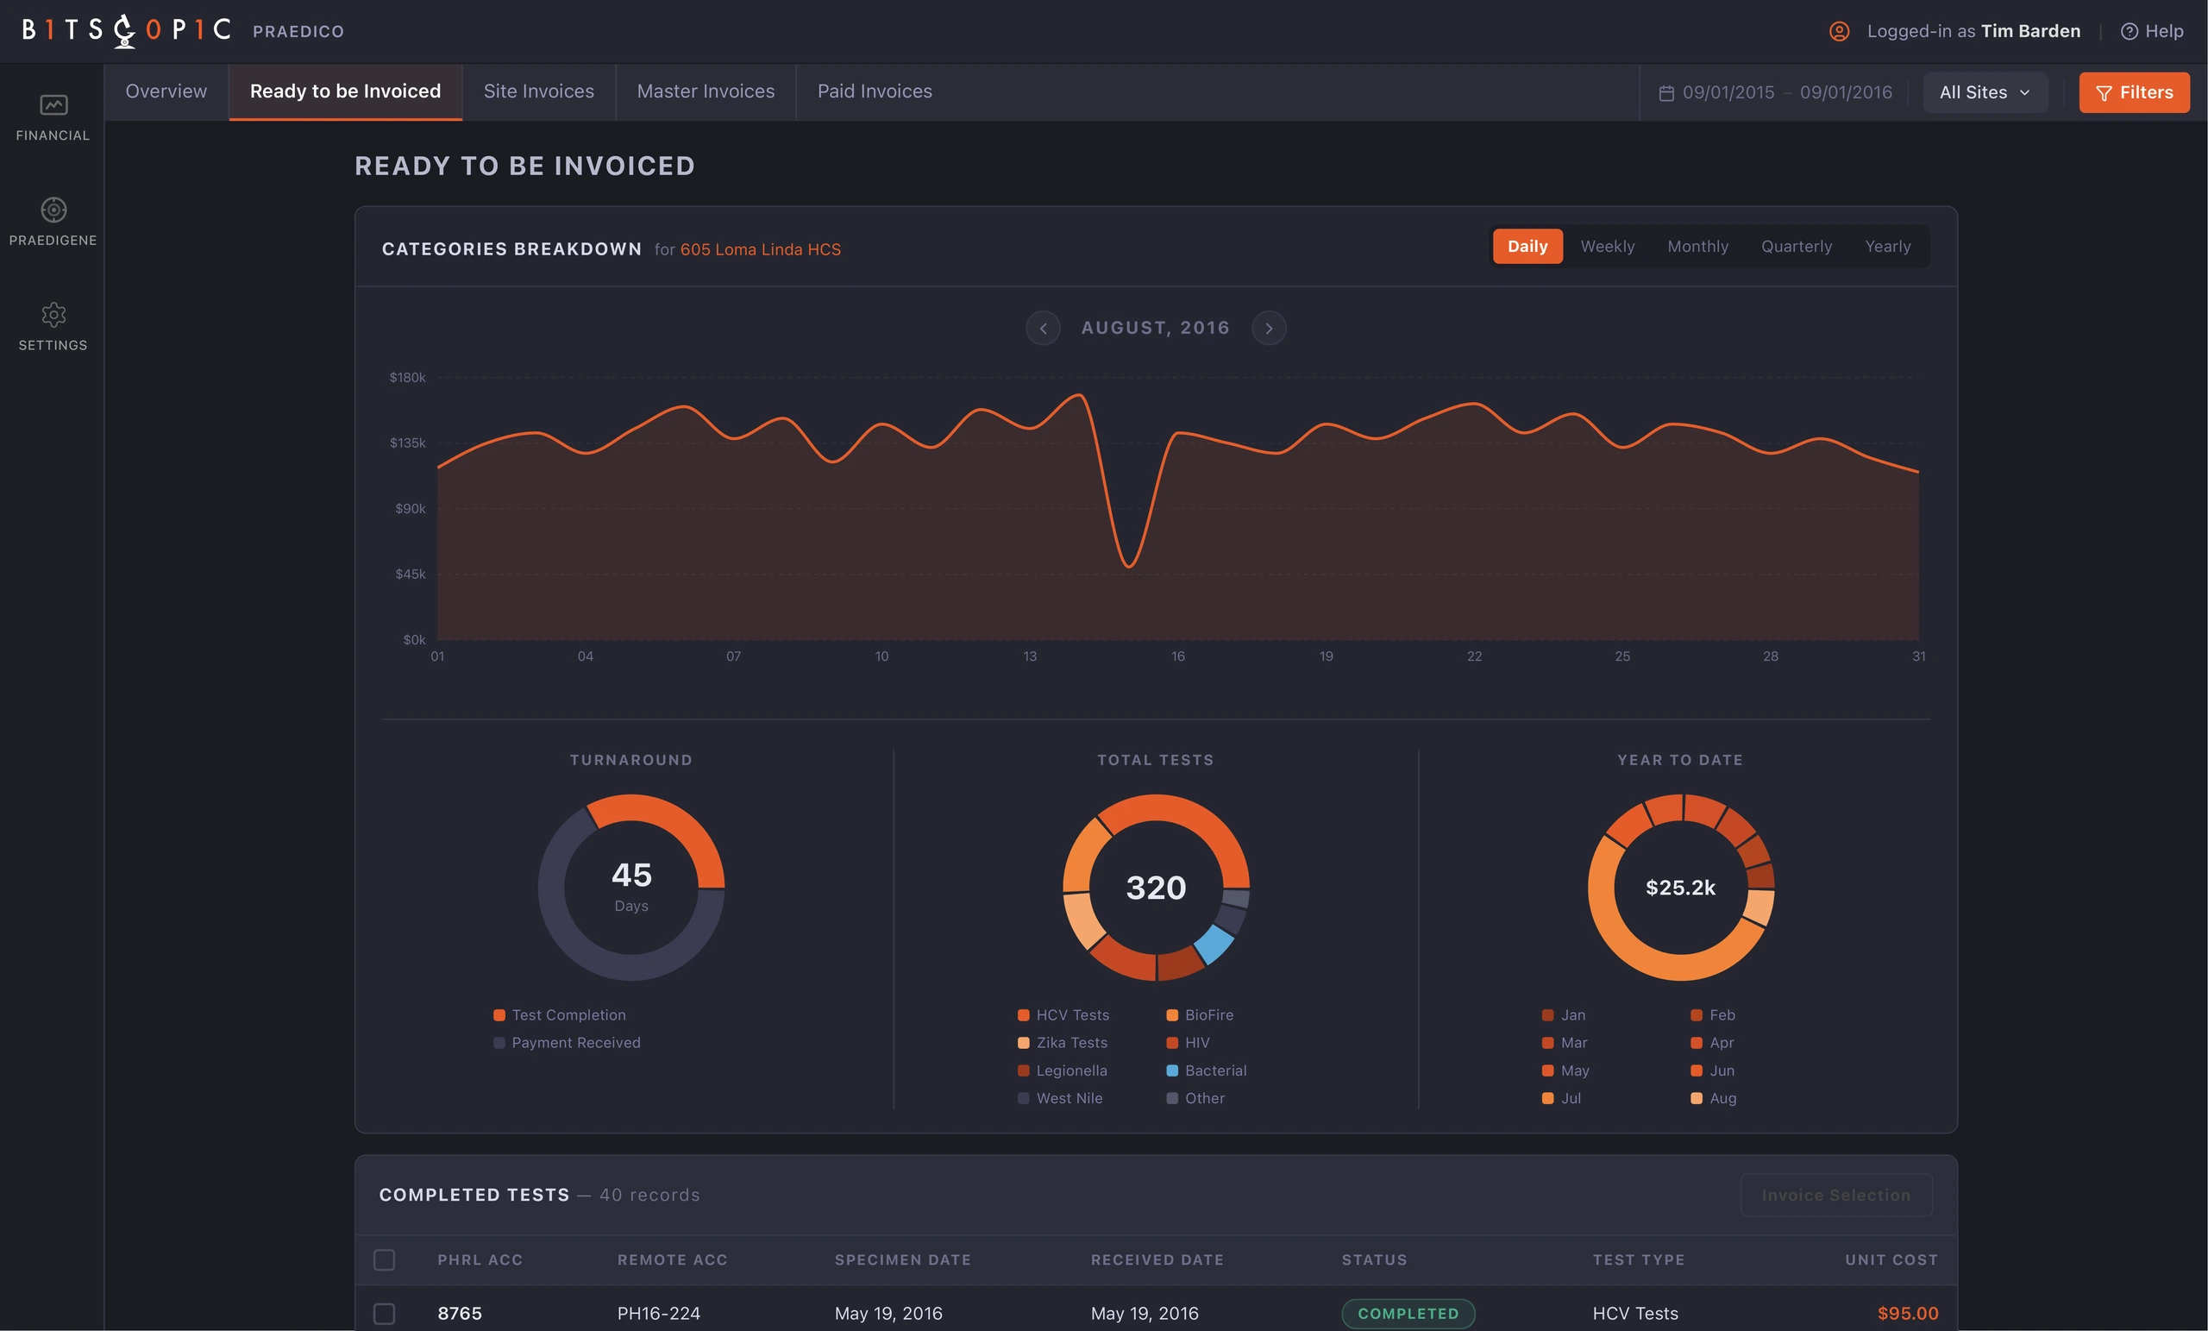Image resolution: width=2208 pixels, height=1331 pixels.
Task: Click the user profile avatar icon
Action: 1839,31
